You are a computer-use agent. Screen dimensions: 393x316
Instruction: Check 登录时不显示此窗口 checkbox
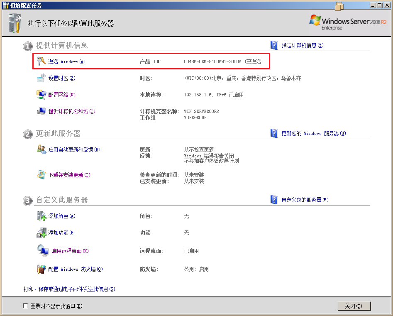tap(25, 306)
